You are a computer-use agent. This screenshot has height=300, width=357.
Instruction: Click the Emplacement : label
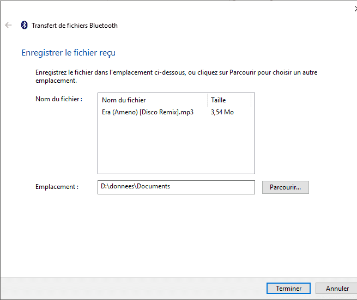click(57, 187)
